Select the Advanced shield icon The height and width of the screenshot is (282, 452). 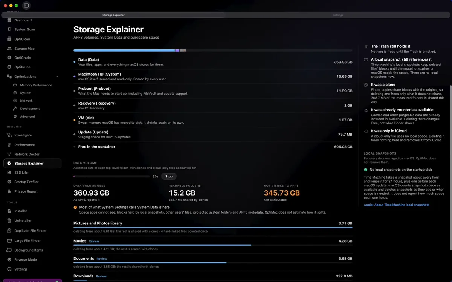pyautogui.click(x=15, y=117)
